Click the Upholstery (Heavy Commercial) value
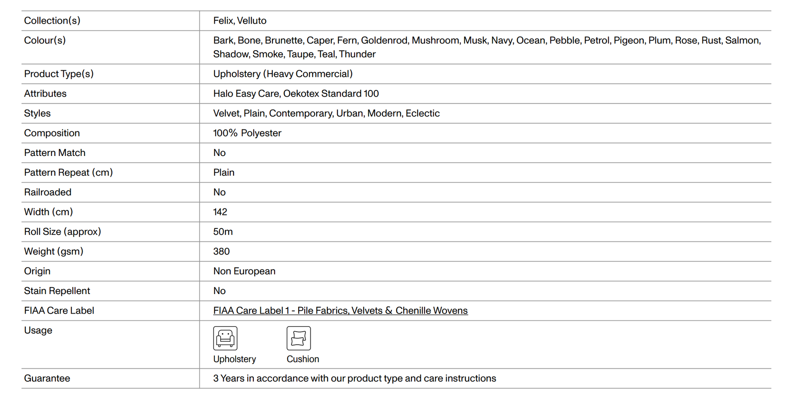807x399 pixels. tap(283, 74)
